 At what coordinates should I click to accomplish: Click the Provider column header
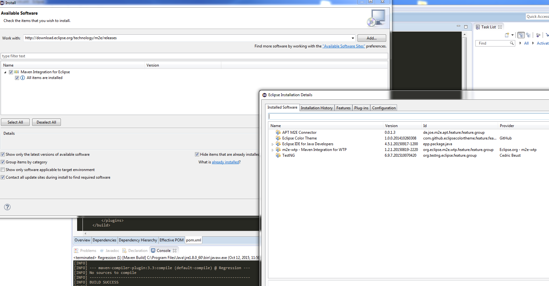523,126
